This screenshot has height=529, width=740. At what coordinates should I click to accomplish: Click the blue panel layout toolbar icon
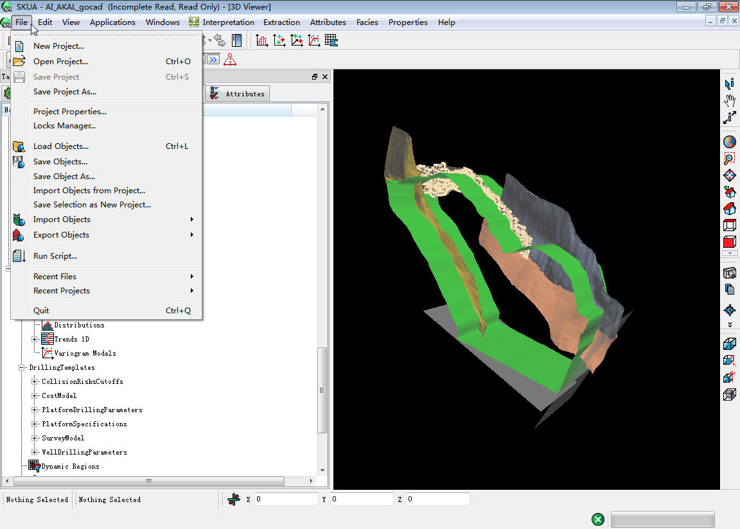coord(237,40)
